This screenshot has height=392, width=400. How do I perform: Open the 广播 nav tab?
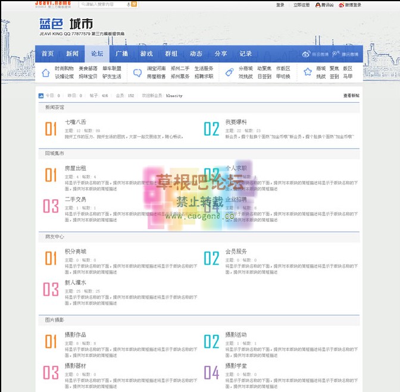pyautogui.click(x=121, y=54)
